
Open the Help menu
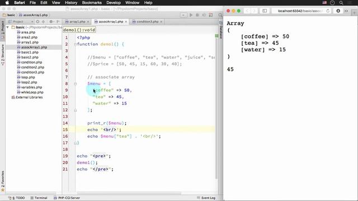[148, 3]
